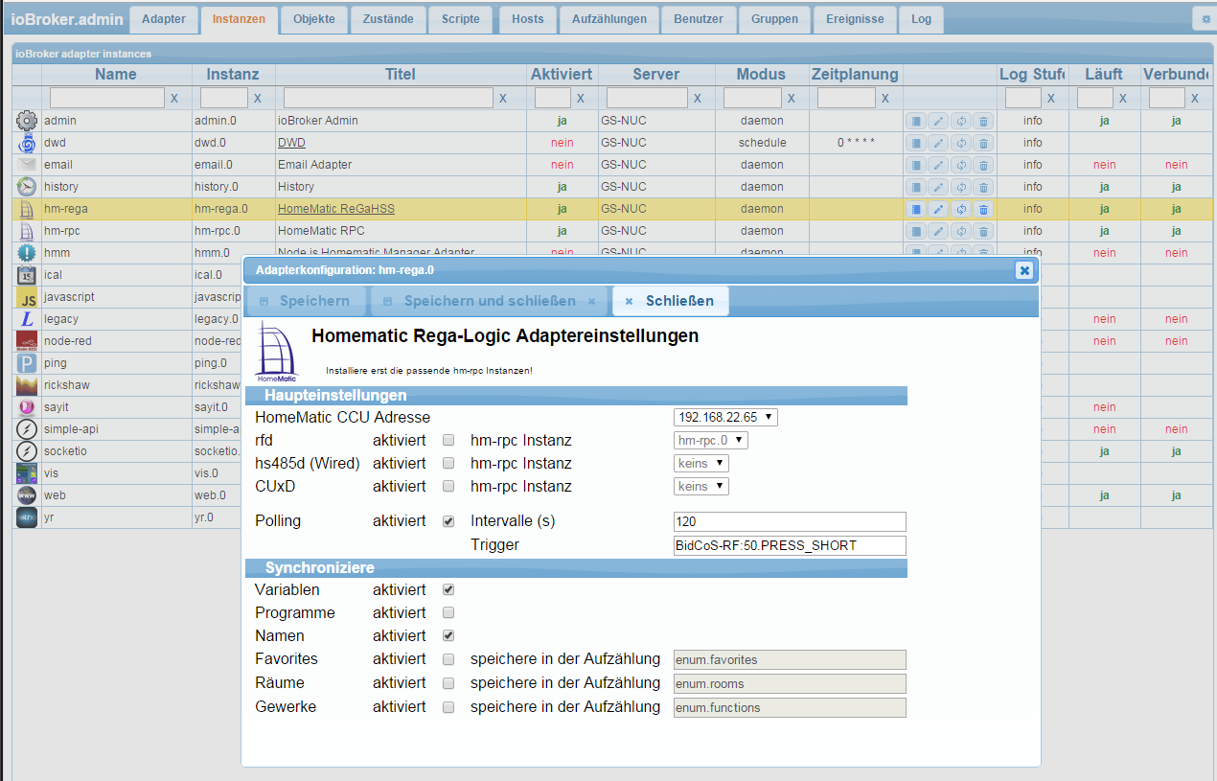Screen dimensions: 1217x781
Task: Open the CUxD hm-rpc Instanz dropdown
Action: [701, 487]
